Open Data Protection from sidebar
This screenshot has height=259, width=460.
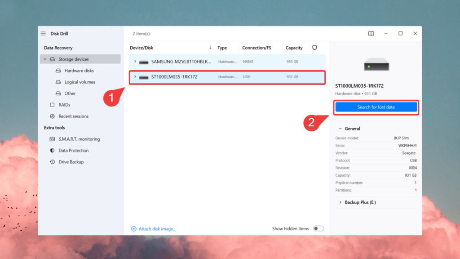click(73, 151)
